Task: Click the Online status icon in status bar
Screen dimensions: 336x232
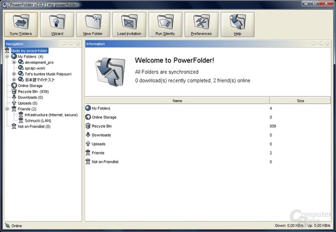Action: click(x=7, y=226)
